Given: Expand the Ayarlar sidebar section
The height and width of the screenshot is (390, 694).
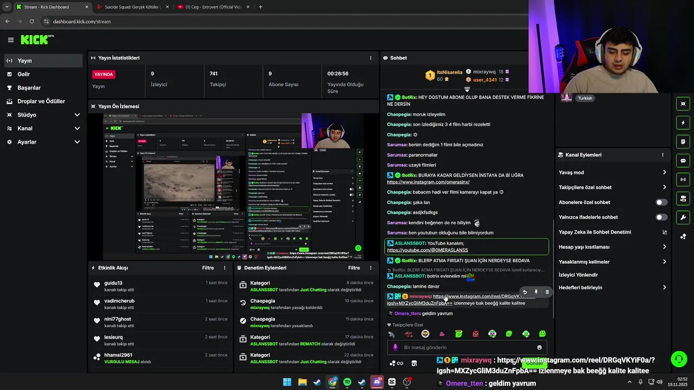Looking at the screenshot, I should tap(43, 142).
